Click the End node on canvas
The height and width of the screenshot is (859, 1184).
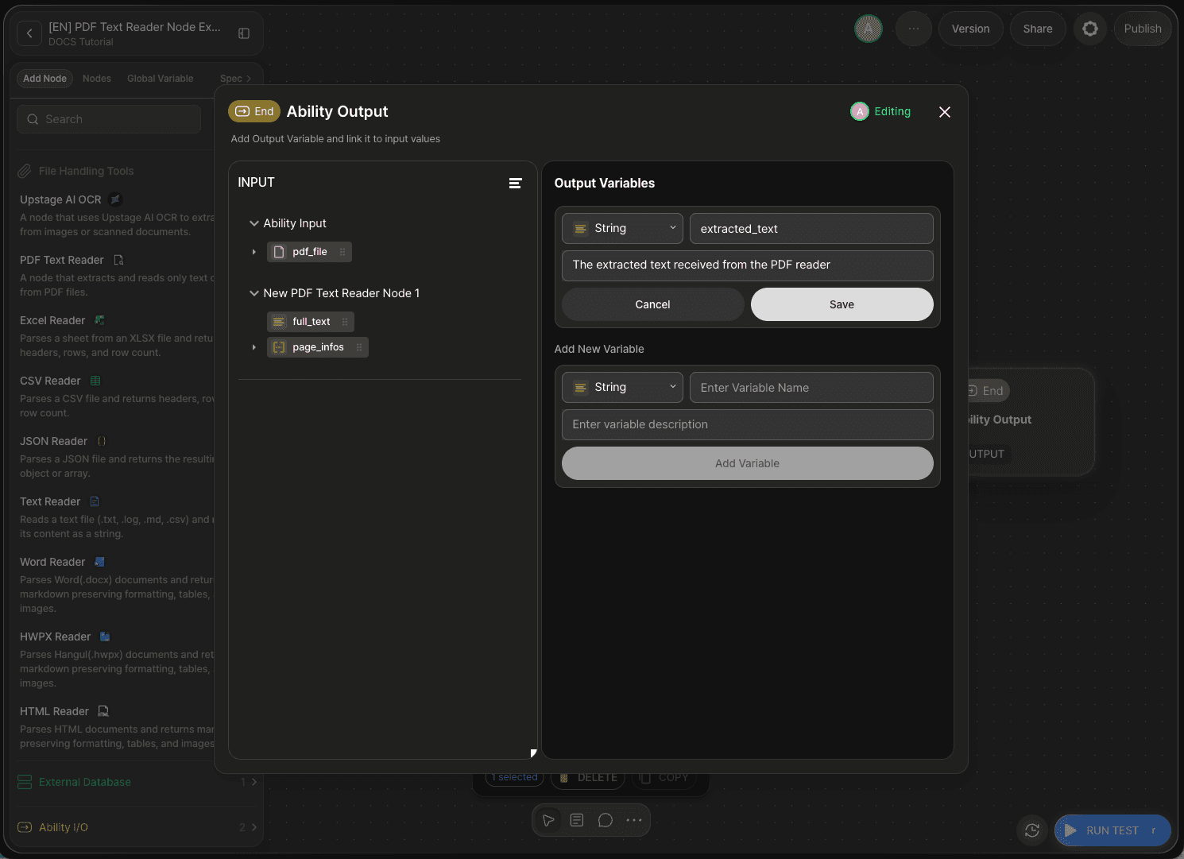(1031, 421)
